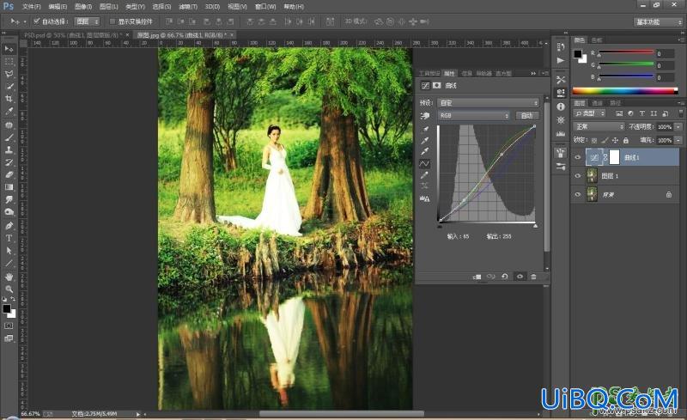Select the Healing Brush tool
Image resolution: width=687 pixels, height=420 pixels.
(9, 125)
